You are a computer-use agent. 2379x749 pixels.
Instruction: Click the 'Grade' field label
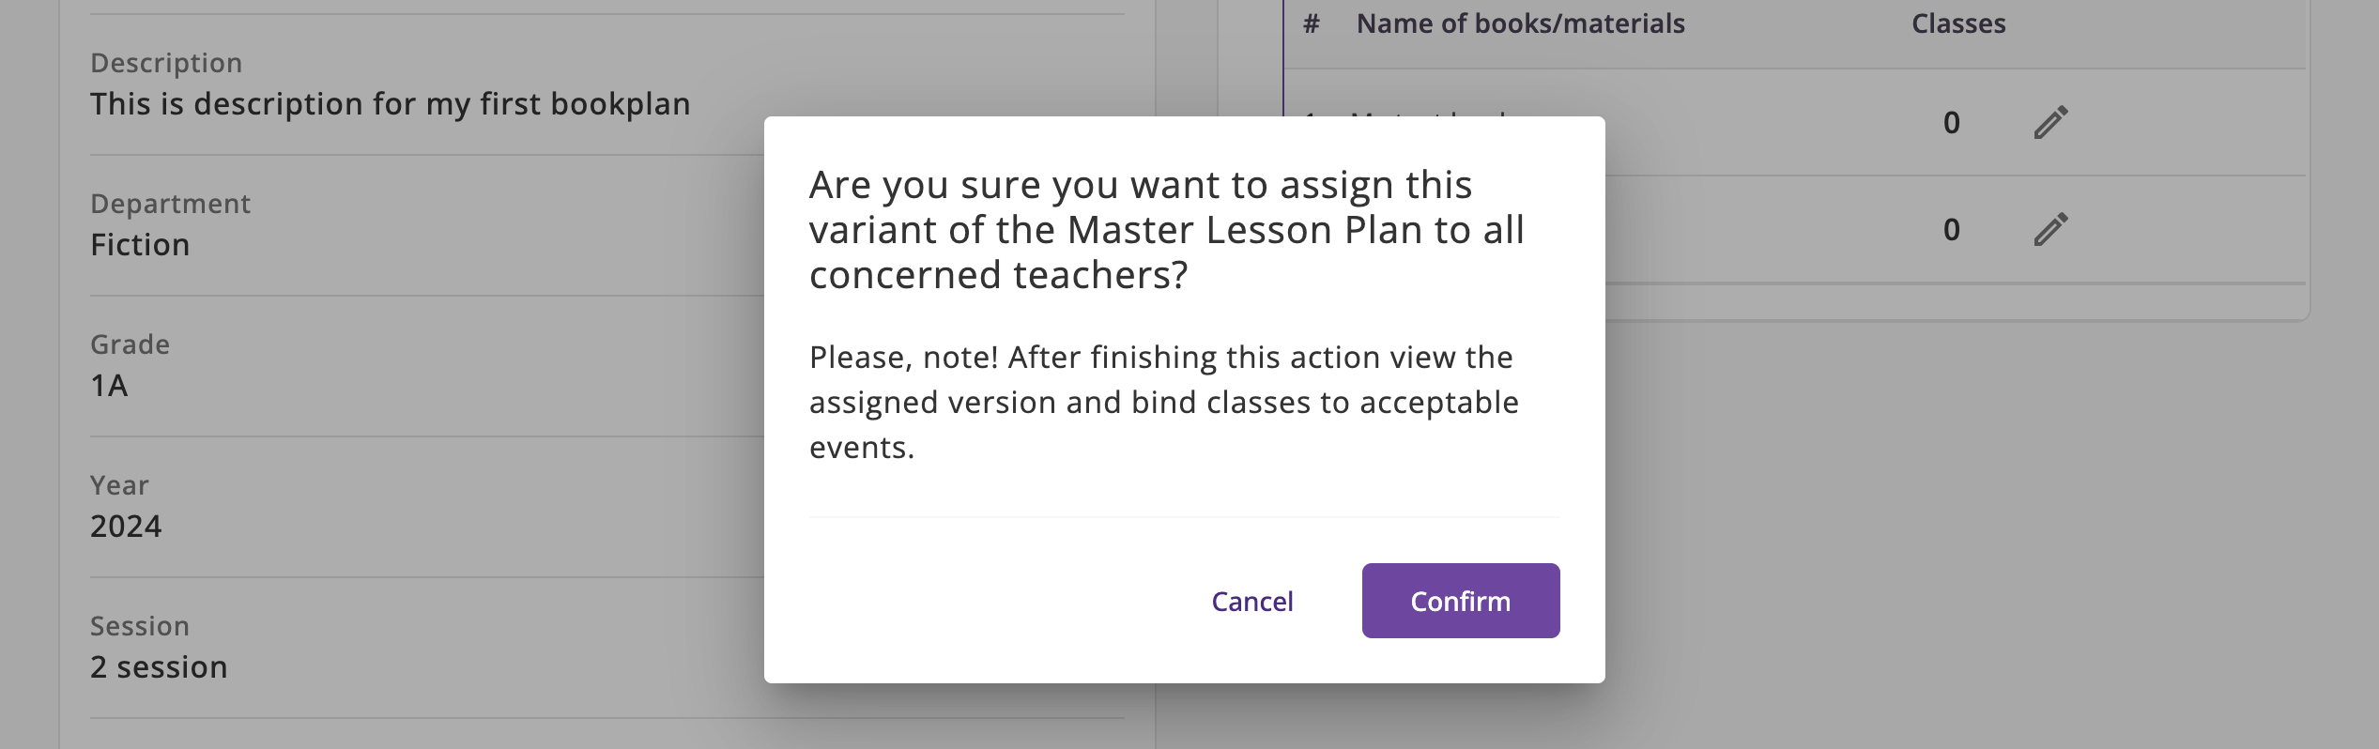click(130, 344)
